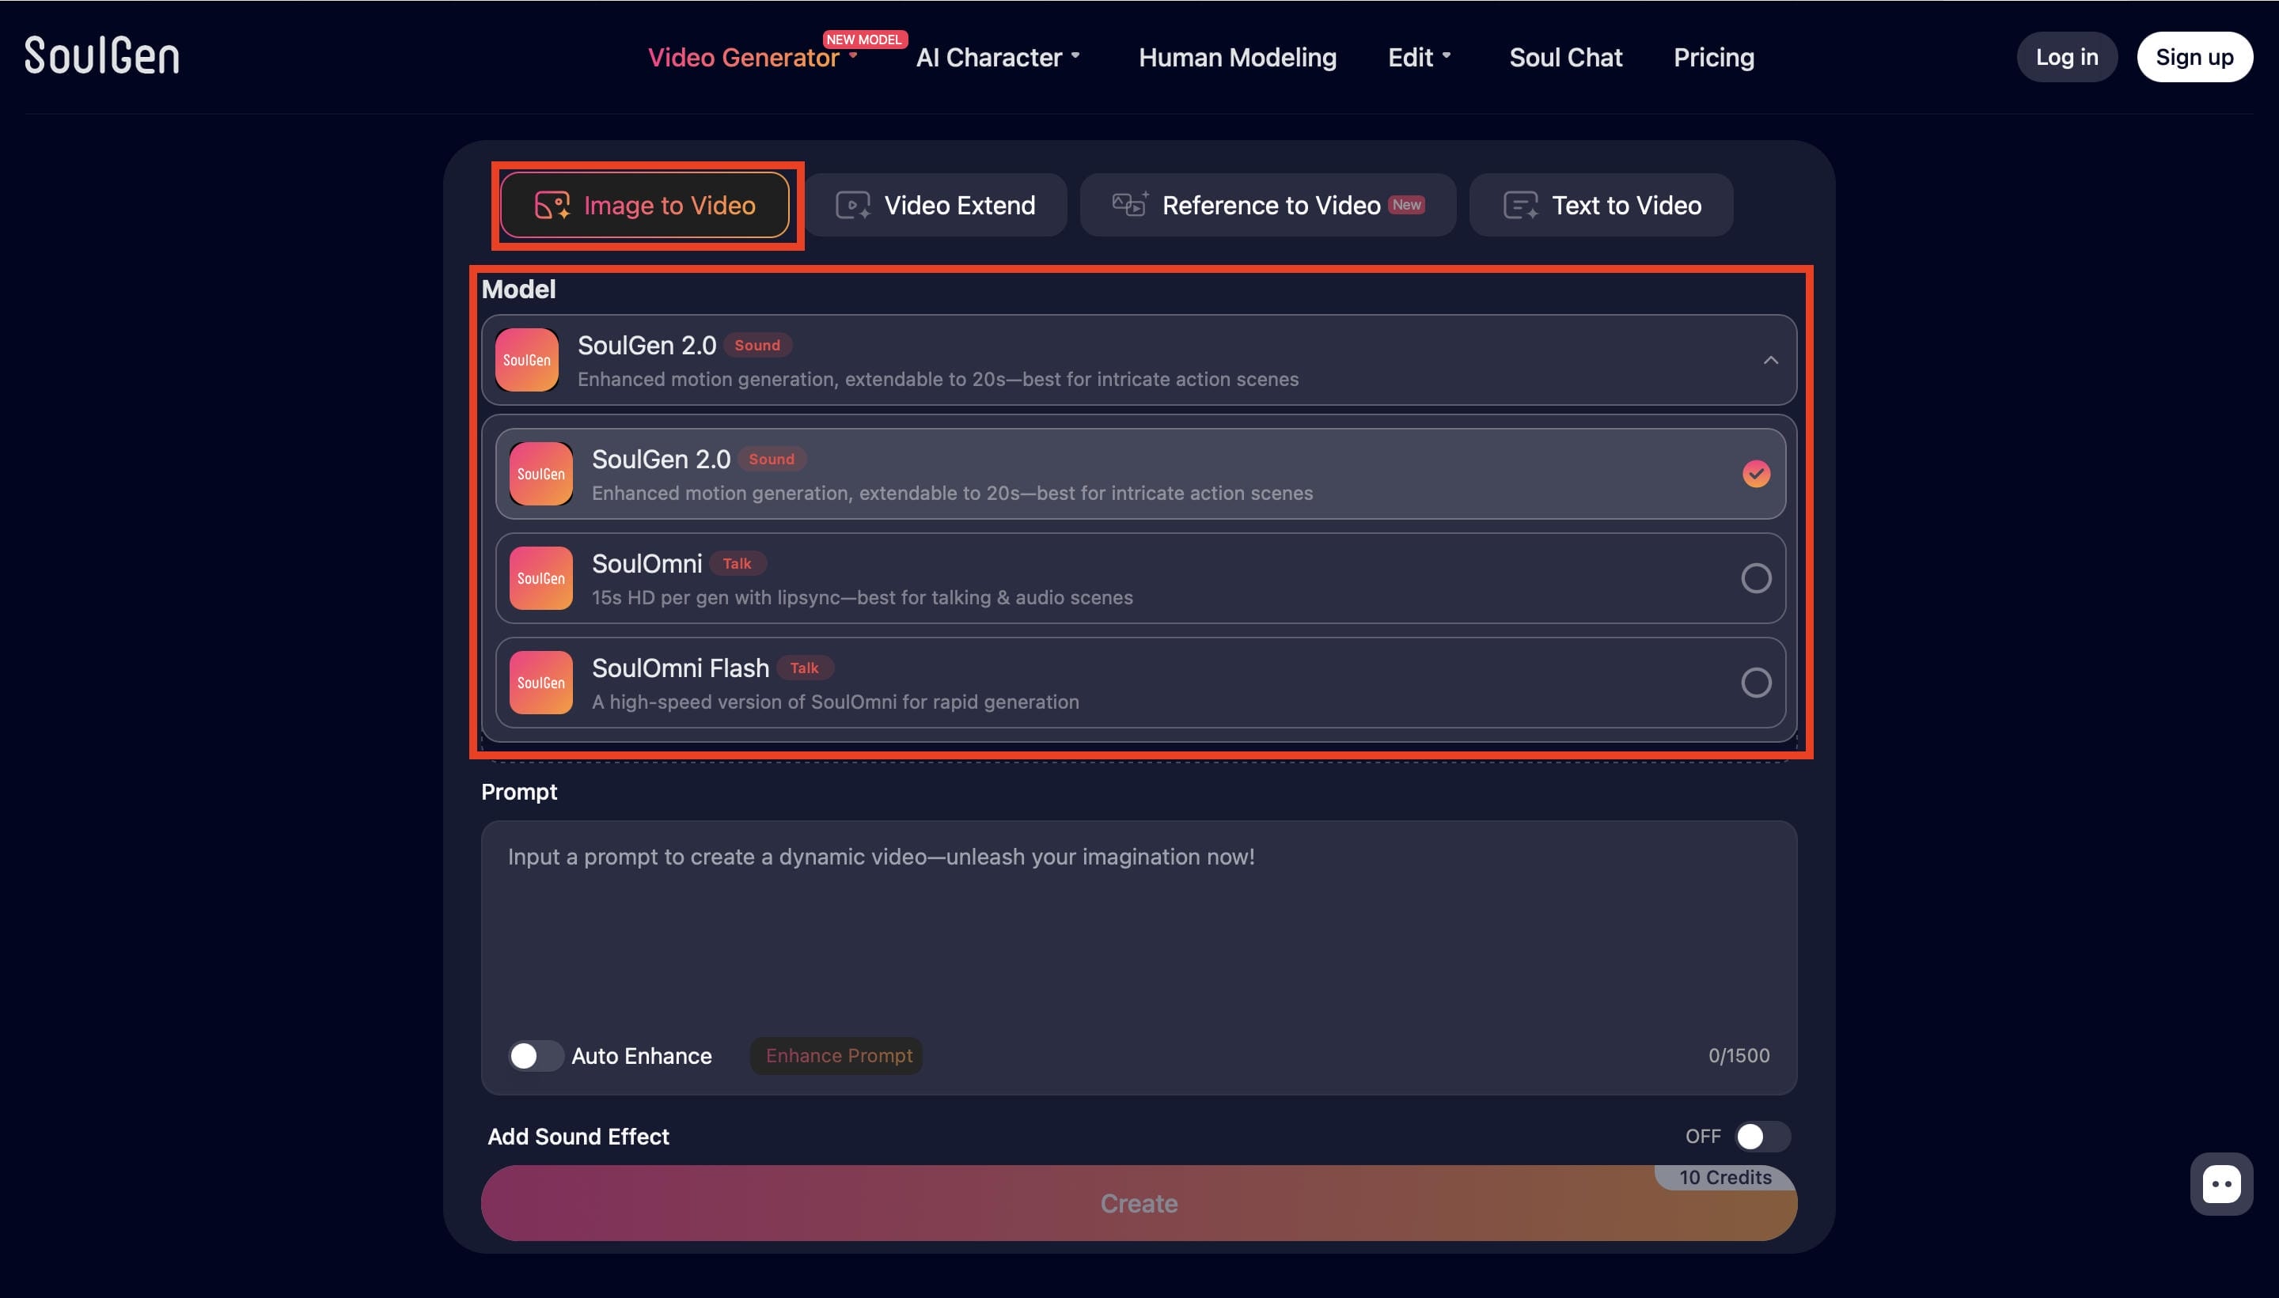The height and width of the screenshot is (1298, 2279).
Task: Click the SoulGen logo
Action: click(101, 55)
